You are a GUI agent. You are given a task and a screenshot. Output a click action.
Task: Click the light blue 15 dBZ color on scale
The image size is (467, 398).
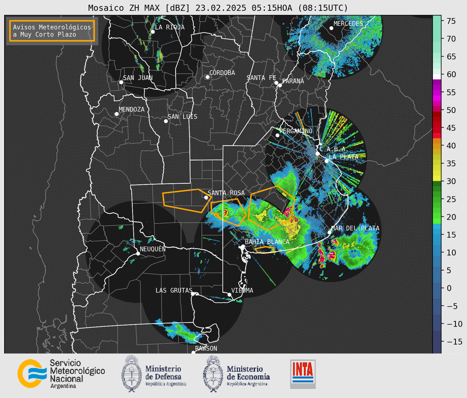(437, 235)
